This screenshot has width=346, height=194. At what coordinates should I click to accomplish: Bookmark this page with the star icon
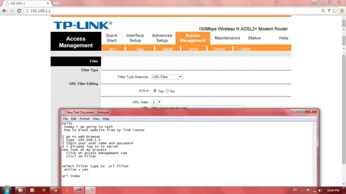334,11
